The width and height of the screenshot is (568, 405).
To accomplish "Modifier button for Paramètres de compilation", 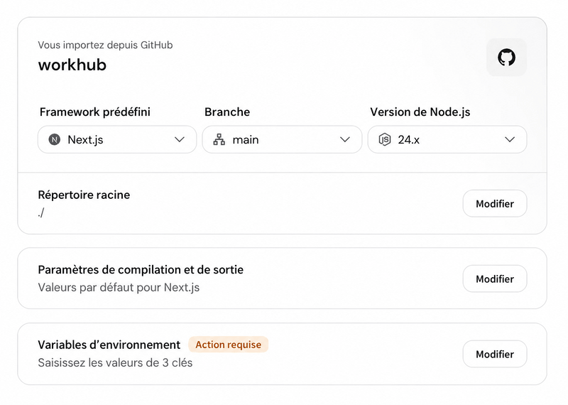I will tap(495, 279).
